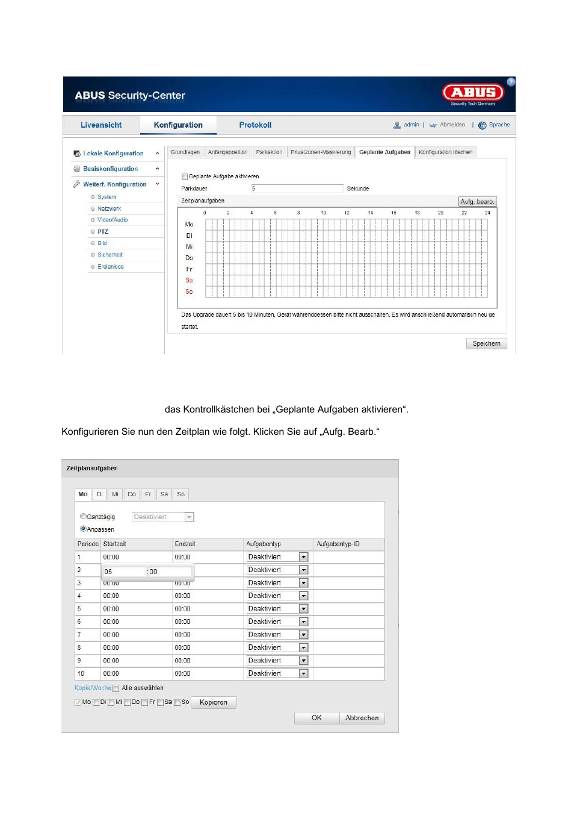Screen dimensions: 574x813
Task: Tick the Di copy-week checkbox
Action: pos(96,702)
